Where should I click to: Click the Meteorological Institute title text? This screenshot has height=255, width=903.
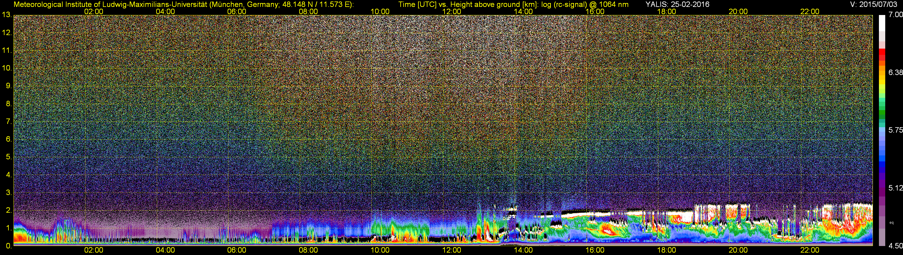point(184,4)
